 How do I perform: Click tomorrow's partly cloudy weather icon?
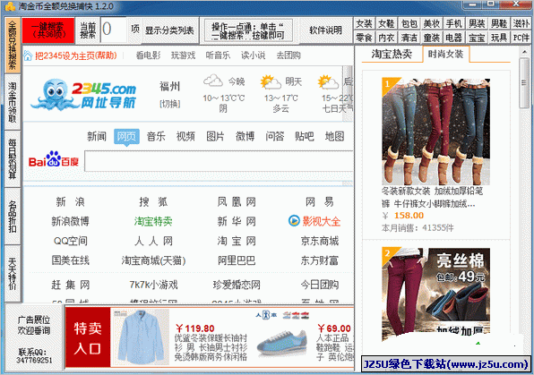[271, 81]
